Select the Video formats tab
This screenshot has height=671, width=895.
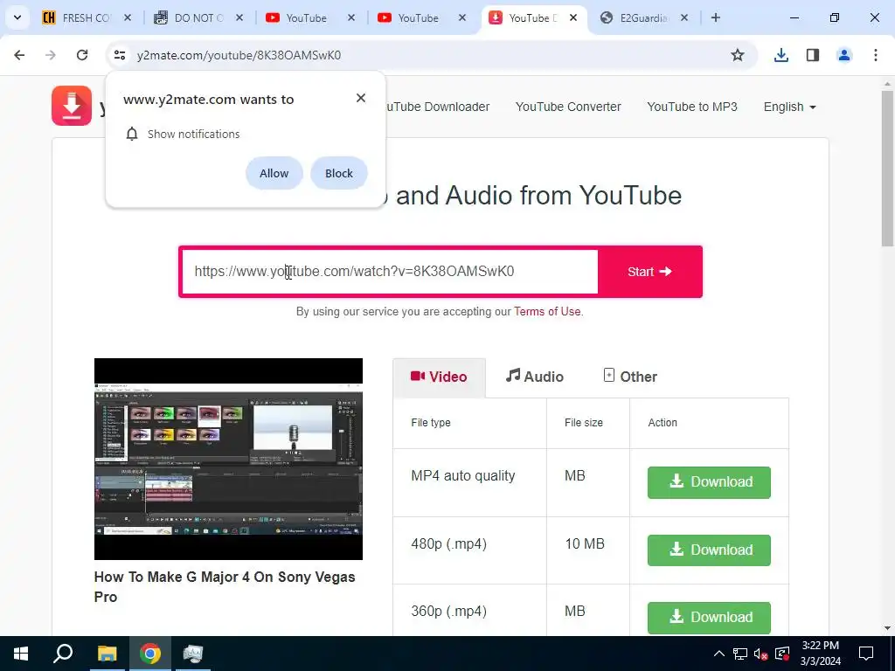point(439,377)
